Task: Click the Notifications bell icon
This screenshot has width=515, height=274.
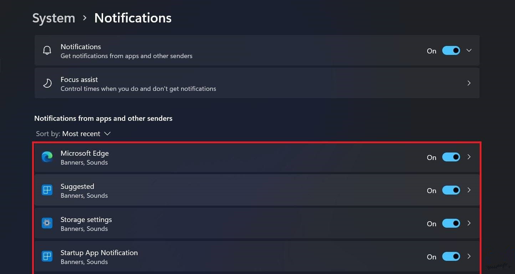Action: (x=47, y=50)
